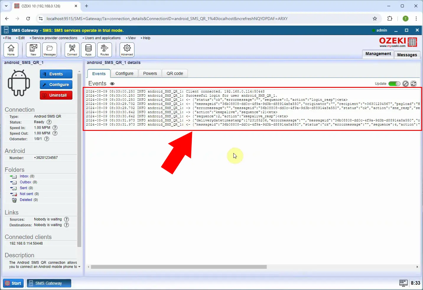Open the Routes toolbar icon
The height and width of the screenshot is (290, 423).
(x=105, y=50)
